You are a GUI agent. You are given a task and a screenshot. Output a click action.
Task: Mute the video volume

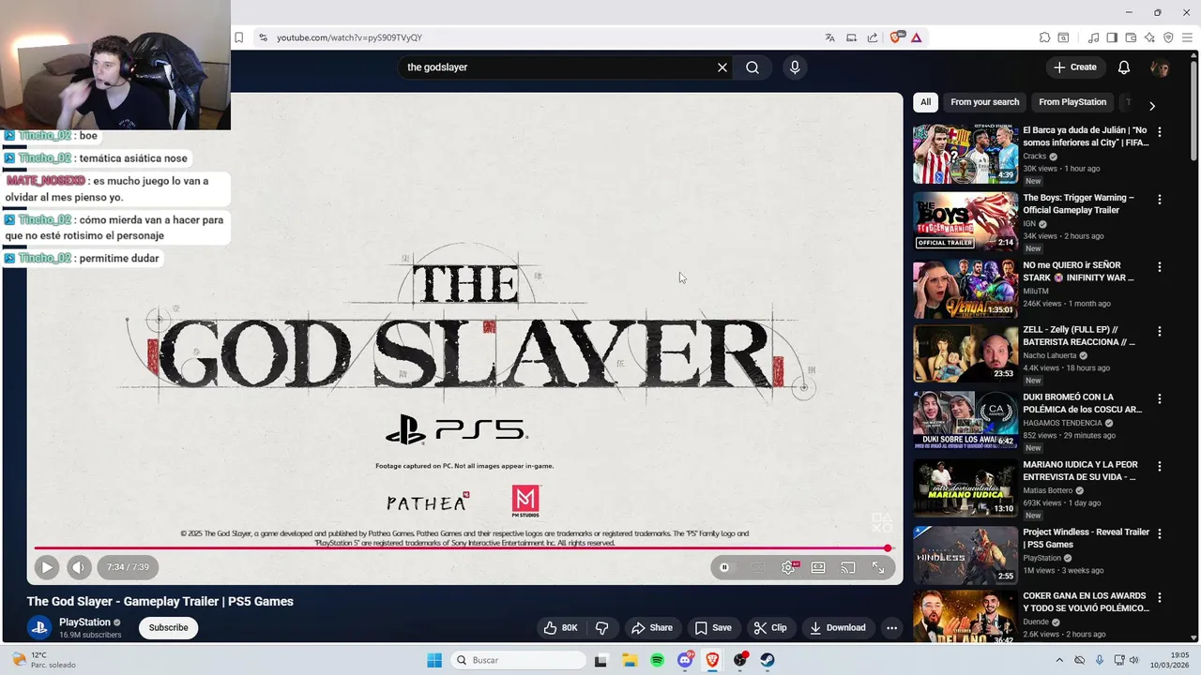tap(79, 567)
